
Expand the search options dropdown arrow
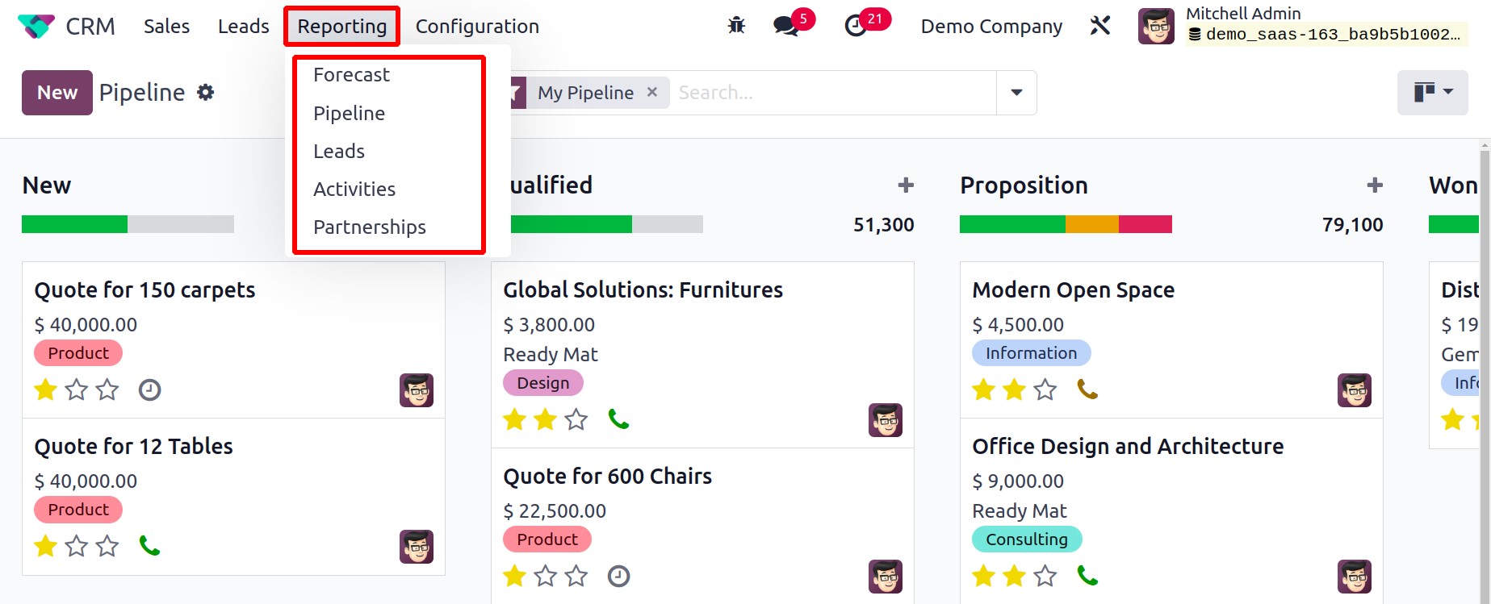coord(1017,93)
